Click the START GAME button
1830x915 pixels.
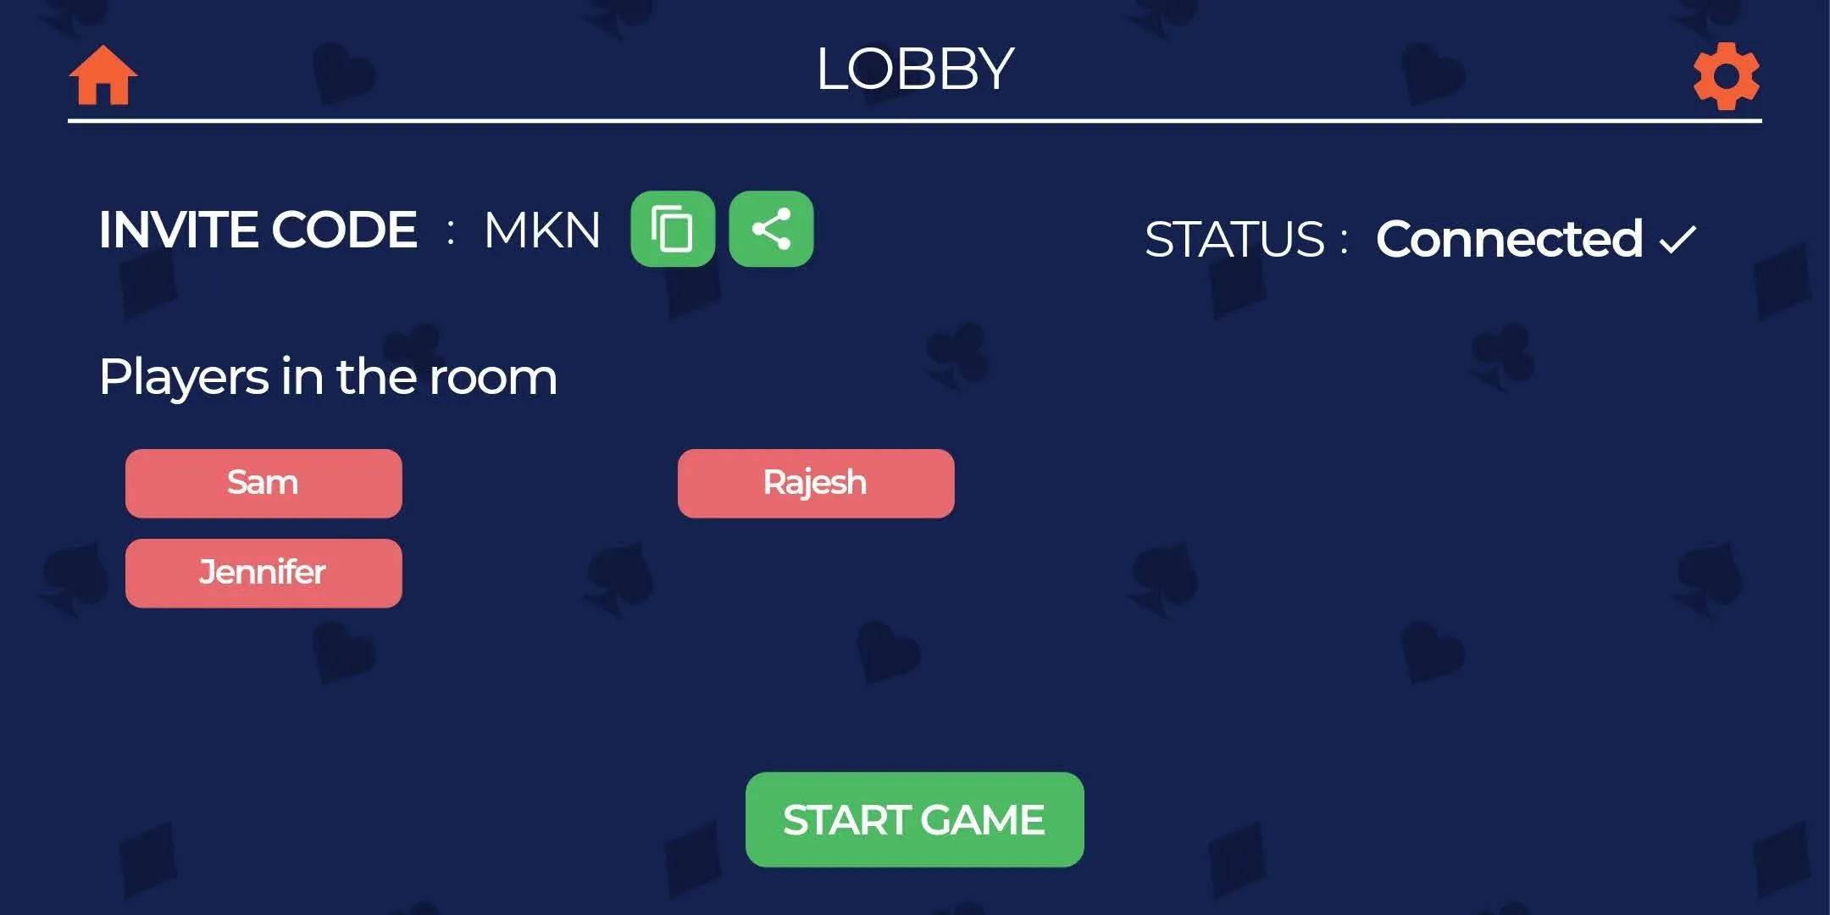point(914,820)
